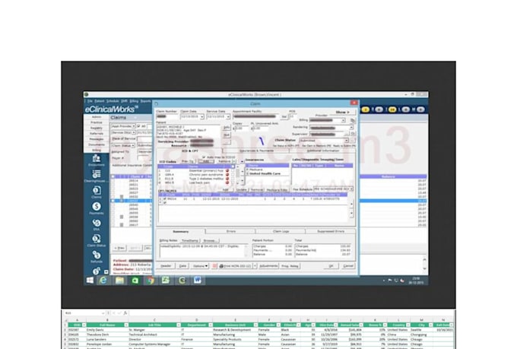Image resolution: width=517 pixels, height=349 pixels.
Task: Open the Claim Logs tab
Action: coord(281,231)
